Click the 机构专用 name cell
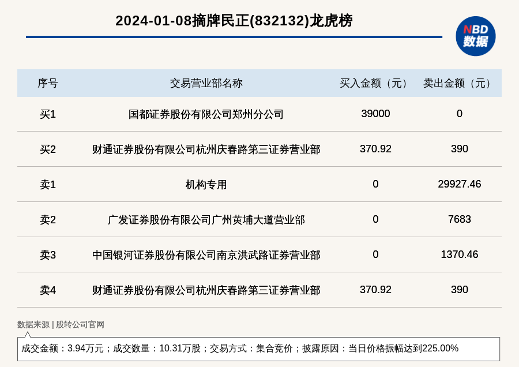 206,184
